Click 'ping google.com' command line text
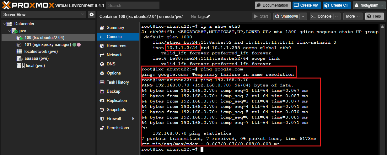Viewport: 387px width, 155px height. pyautogui.click(x=221, y=69)
